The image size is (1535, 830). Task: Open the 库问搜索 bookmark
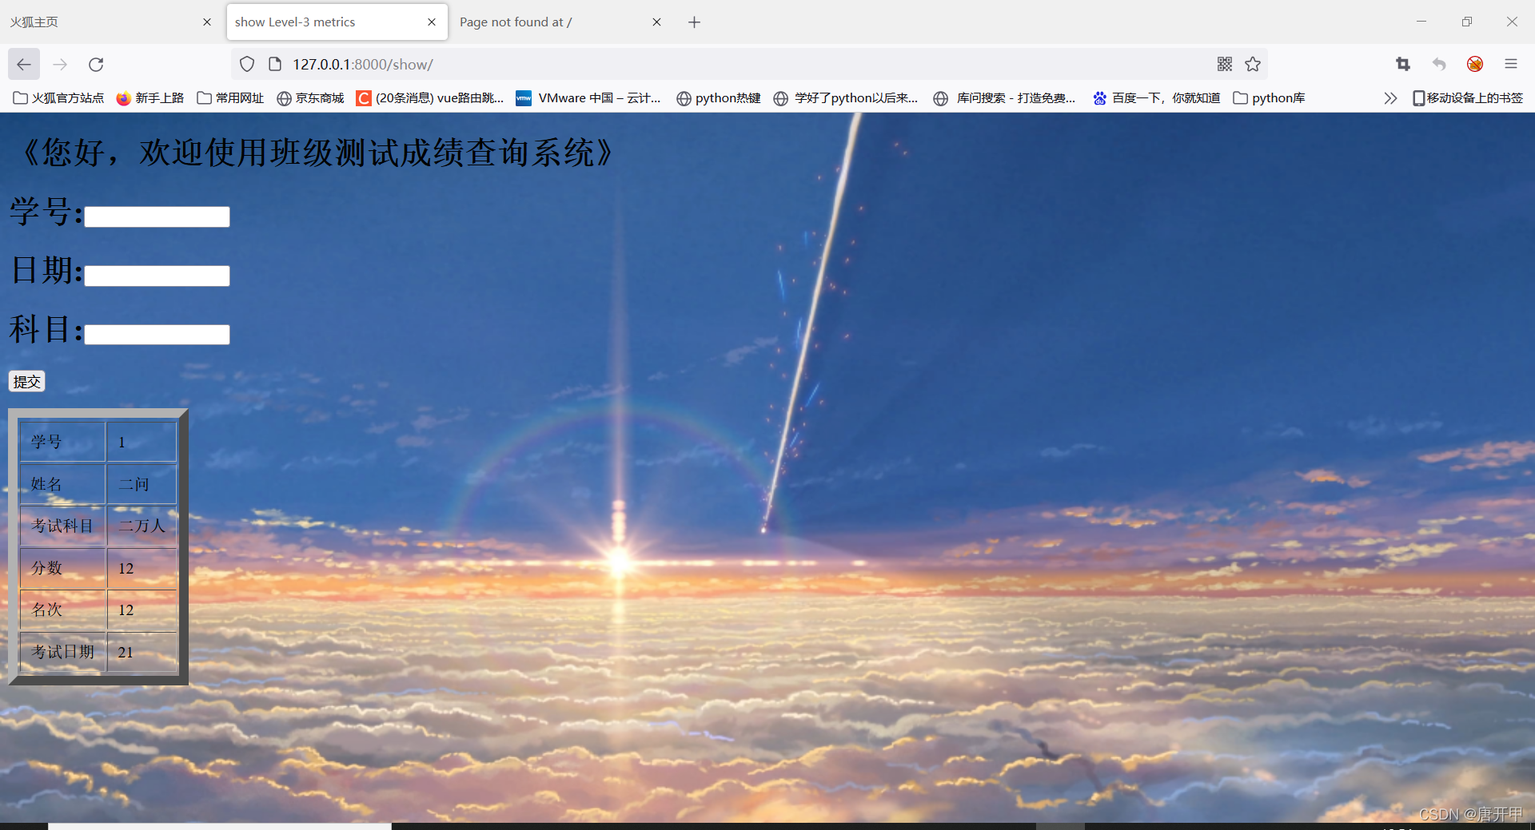pos(1005,98)
